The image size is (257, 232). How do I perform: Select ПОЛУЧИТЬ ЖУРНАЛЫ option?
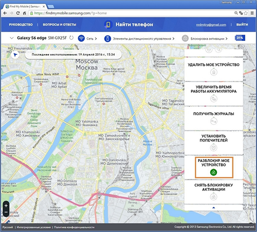pyautogui.click(x=213, y=114)
